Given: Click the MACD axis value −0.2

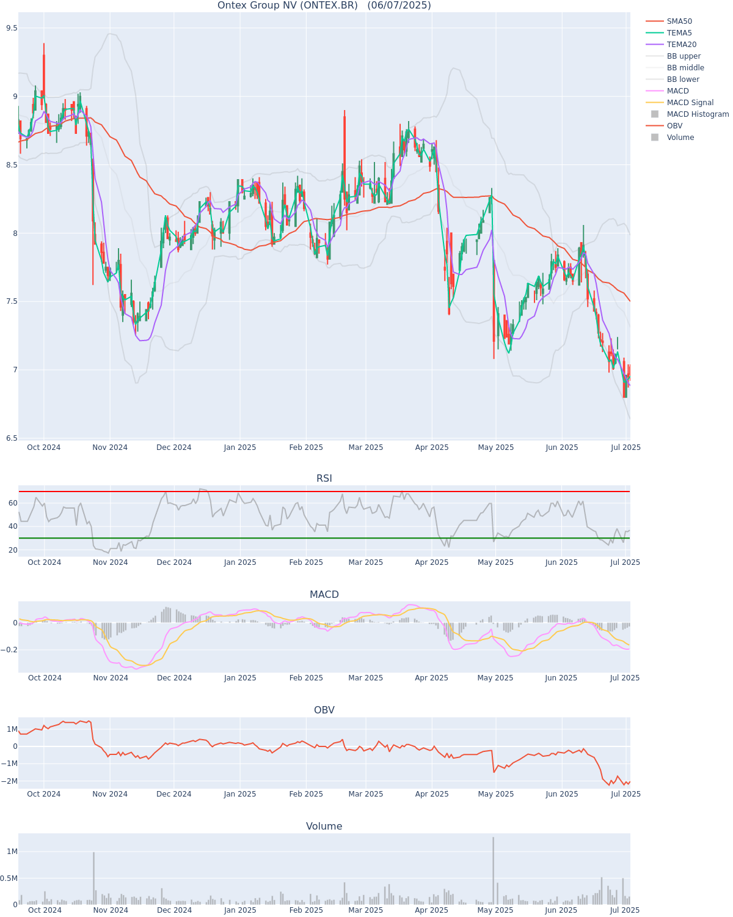Looking at the screenshot, I should point(9,650).
